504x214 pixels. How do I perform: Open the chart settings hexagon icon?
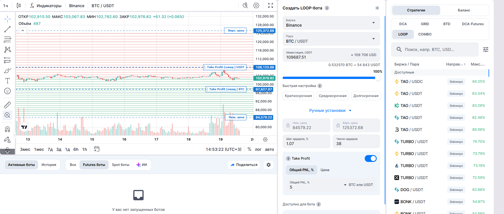[x=256, y=5]
